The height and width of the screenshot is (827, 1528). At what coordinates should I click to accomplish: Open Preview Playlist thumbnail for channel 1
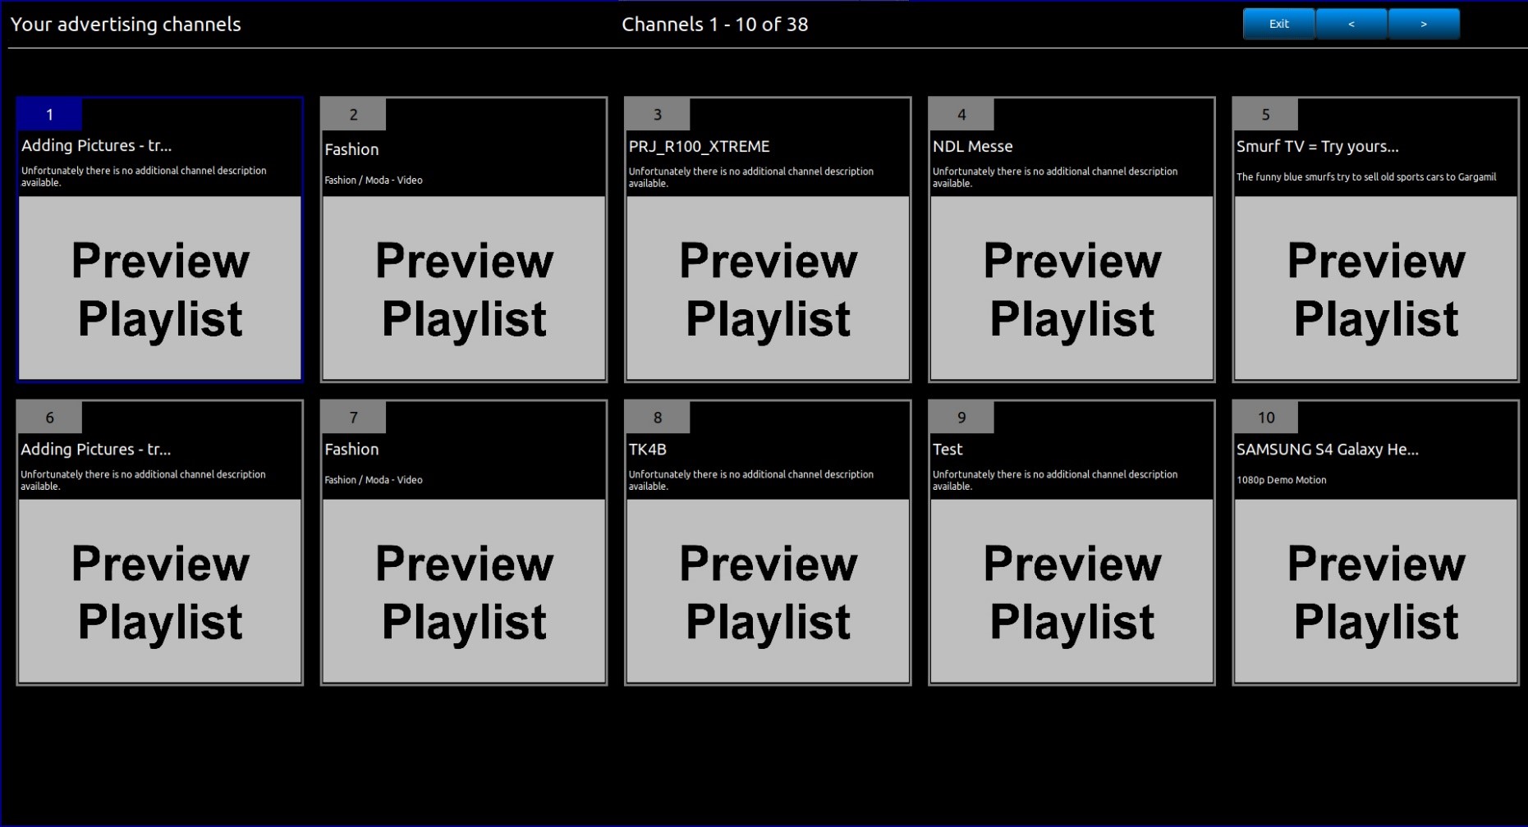pyautogui.click(x=160, y=288)
